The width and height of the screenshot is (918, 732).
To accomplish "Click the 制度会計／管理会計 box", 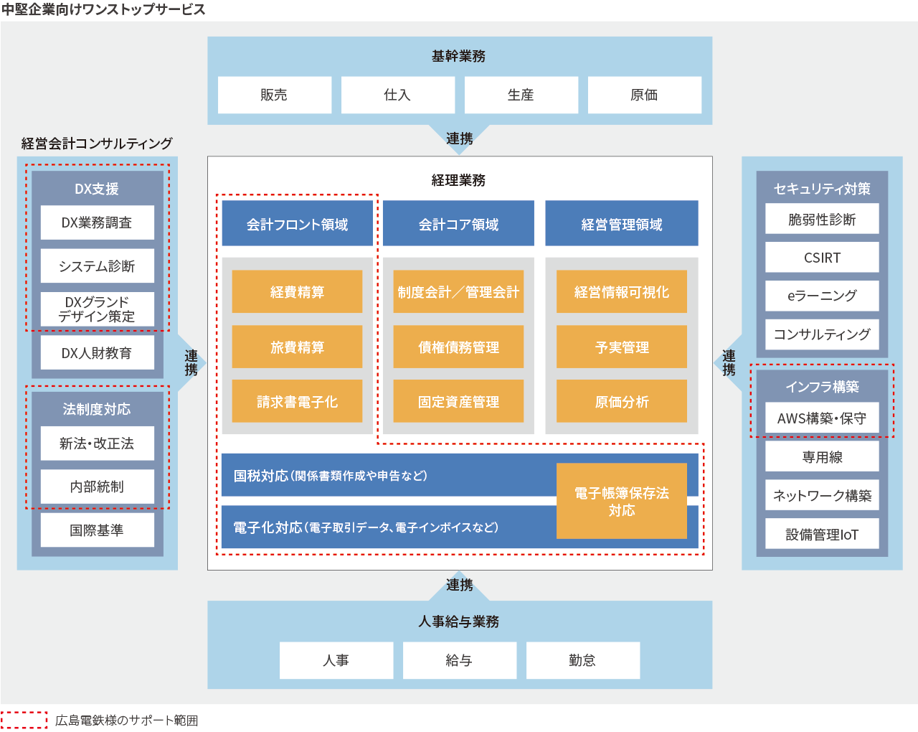I will click(459, 291).
